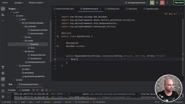Click the gutter bean icon beside quizDao field
Image resolution: width=185 pixels, height=104 pixels.
(58, 46)
